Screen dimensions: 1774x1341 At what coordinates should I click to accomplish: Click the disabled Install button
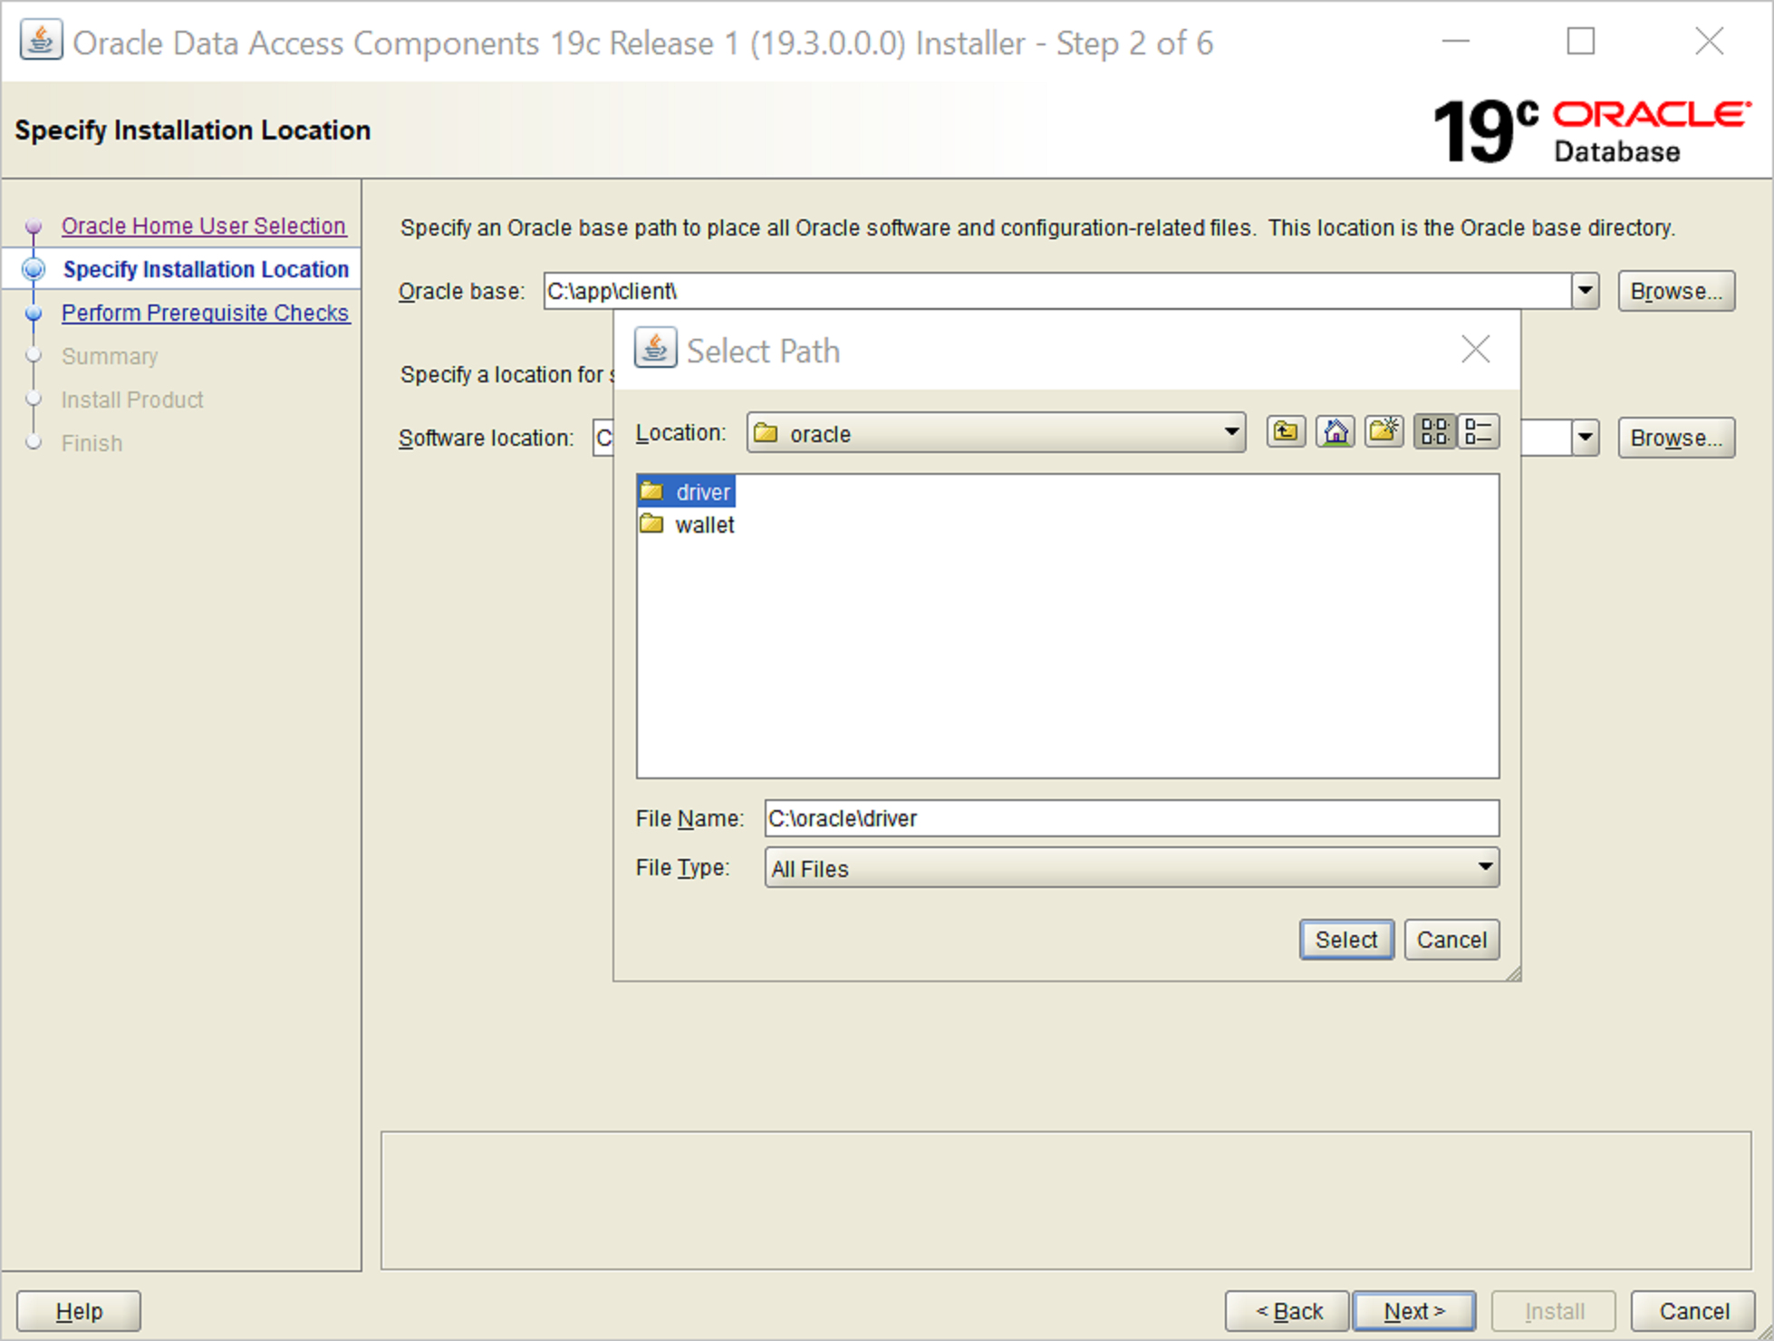pos(1554,1310)
